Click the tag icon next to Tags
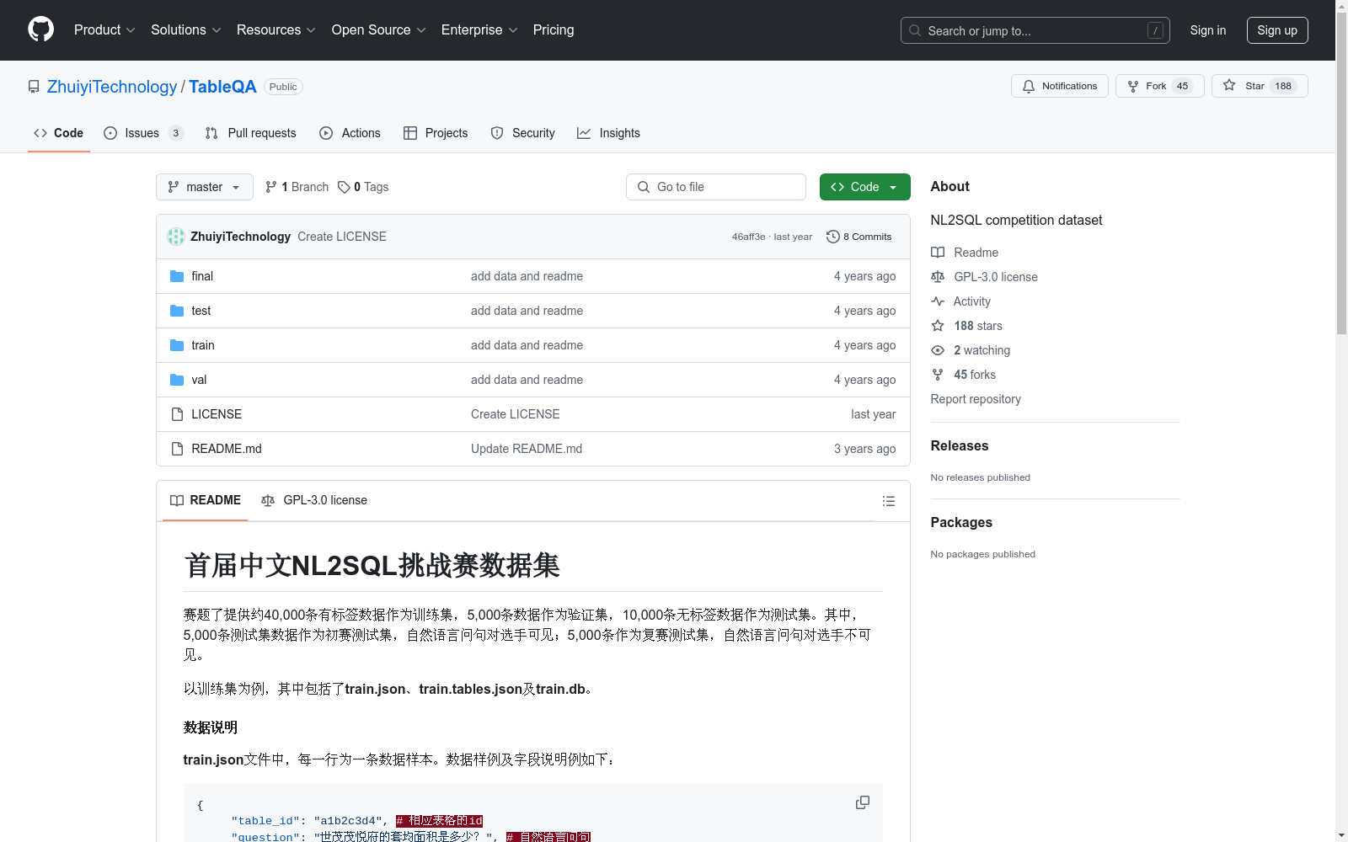Screen dimensions: 1348x842 point(344,187)
